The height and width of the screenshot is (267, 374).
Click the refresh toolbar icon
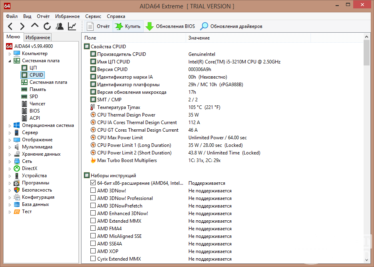click(x=47, y=26)
